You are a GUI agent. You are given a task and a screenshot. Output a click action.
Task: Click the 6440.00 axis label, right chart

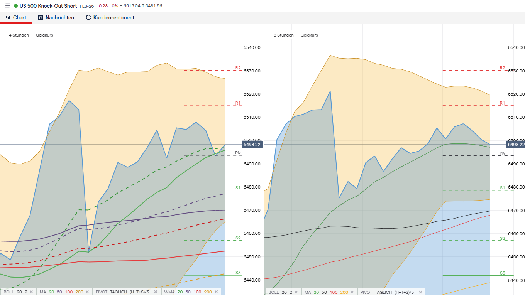point(517,280)
